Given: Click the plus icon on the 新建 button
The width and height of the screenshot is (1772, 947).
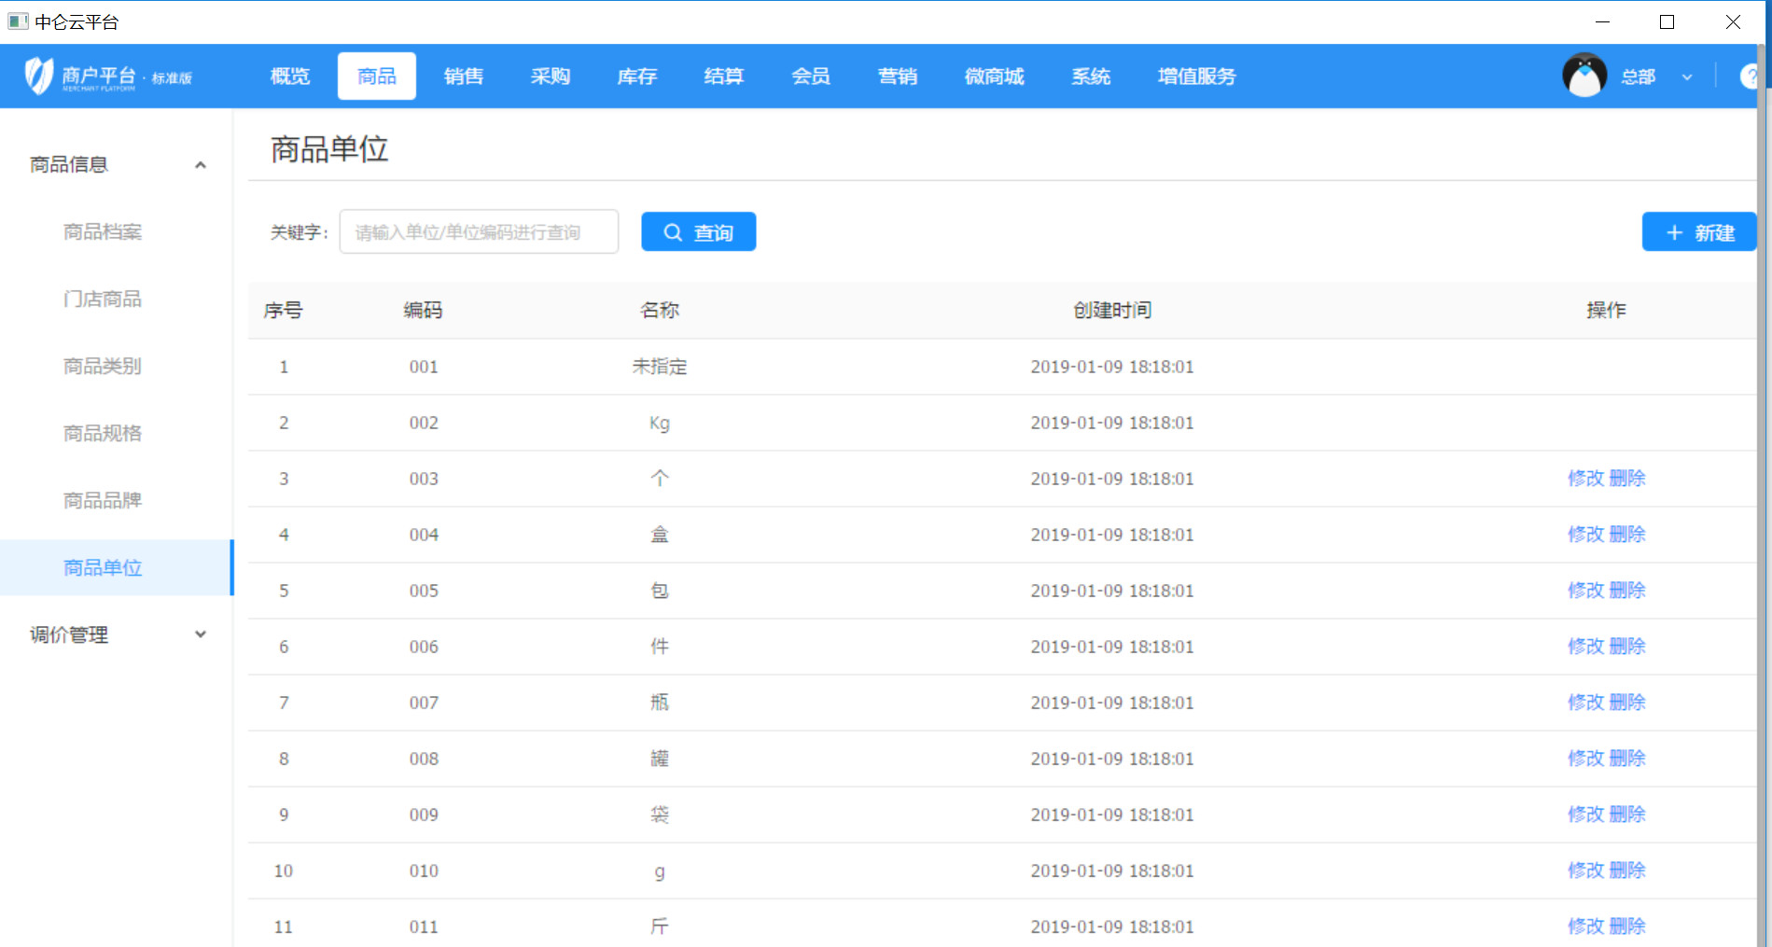Looking at the screenshot, I should (x=1673, y=232).
